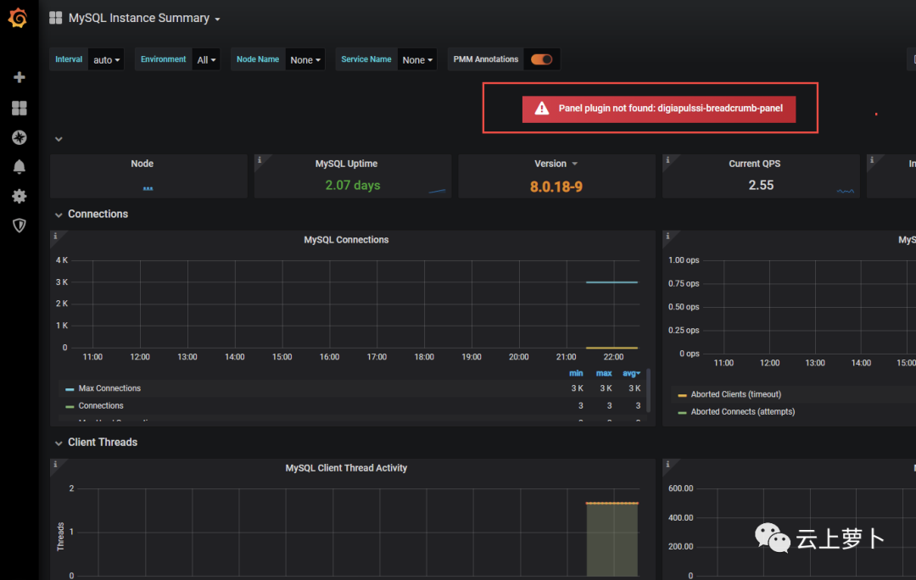The width and height of the screenshot is (916, 580).
Task: Toggle the PMM Annotations switch
Action: 541,59
